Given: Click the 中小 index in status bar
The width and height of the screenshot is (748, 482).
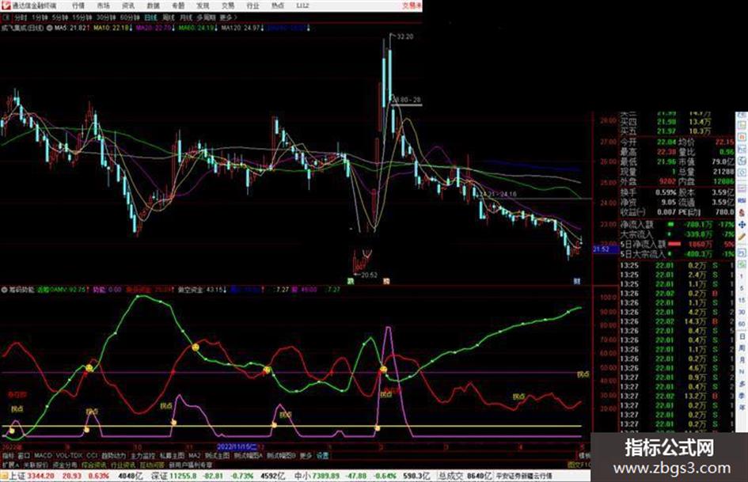Looking at the screenshot, I should (302, 476).
